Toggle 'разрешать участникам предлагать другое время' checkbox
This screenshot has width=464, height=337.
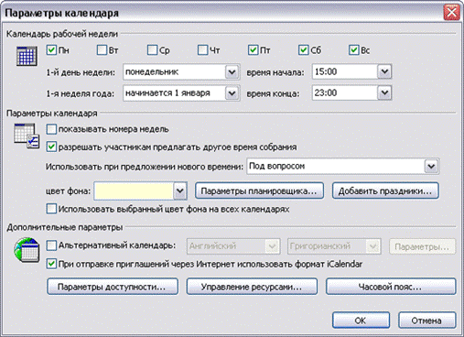click(x=51, y=147)
